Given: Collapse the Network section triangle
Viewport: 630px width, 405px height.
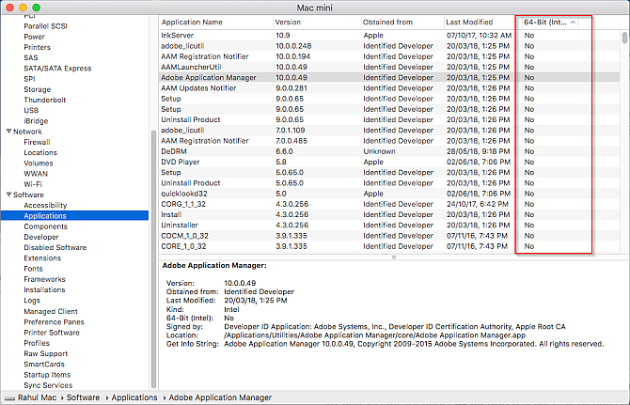Looking at the screenshot, I should [x=8, y=132].
